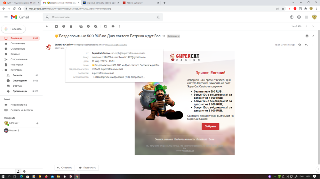Open the email in a new window

pyautogui.click(x=313, y=36)
